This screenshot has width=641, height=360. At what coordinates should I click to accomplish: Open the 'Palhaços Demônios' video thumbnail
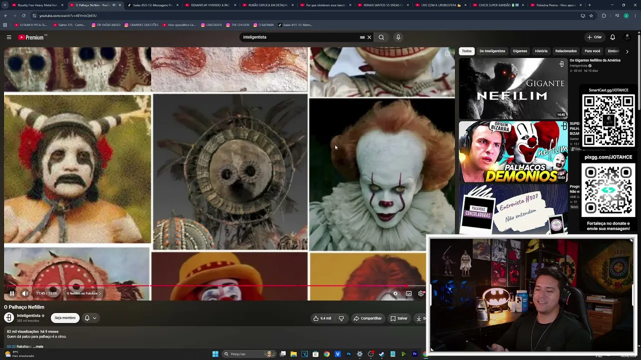click(x=513, y=152)
